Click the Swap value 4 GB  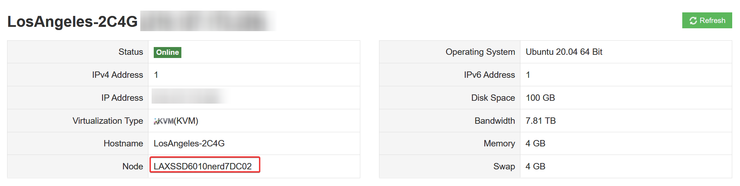point(535,167)
